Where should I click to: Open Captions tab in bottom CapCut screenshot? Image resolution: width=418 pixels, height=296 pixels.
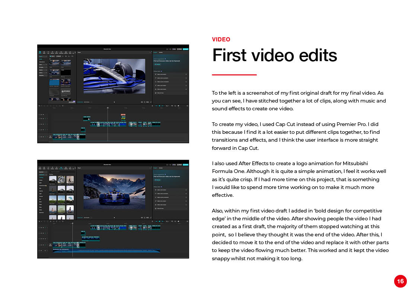tap(66, 168)
